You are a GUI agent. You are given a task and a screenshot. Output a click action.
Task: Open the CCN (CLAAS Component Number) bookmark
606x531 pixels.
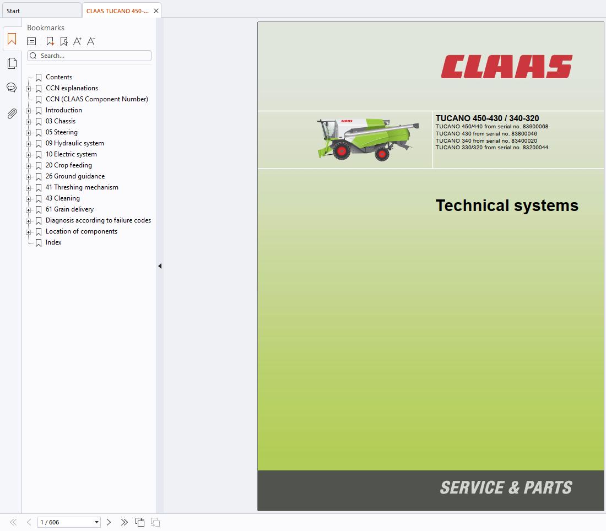[97, 99]
